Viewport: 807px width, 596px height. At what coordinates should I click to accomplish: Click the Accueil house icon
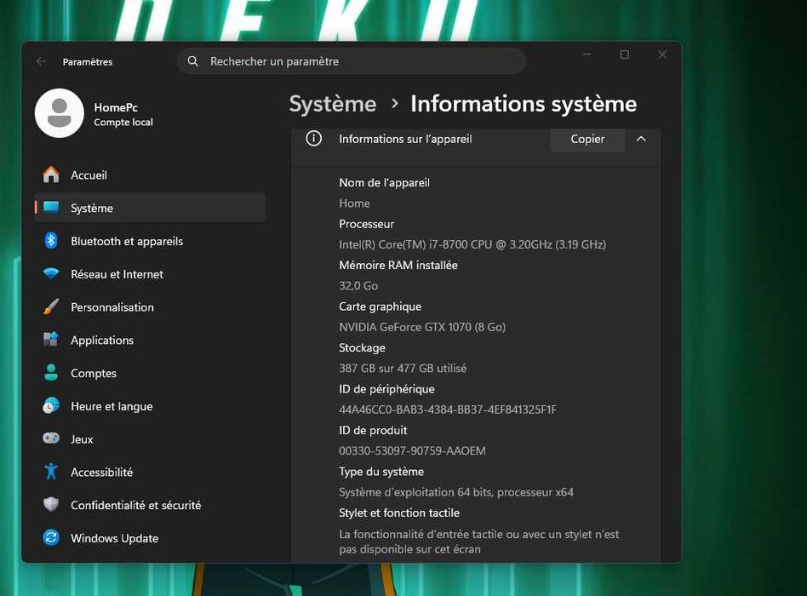click(x=51, y=175)
